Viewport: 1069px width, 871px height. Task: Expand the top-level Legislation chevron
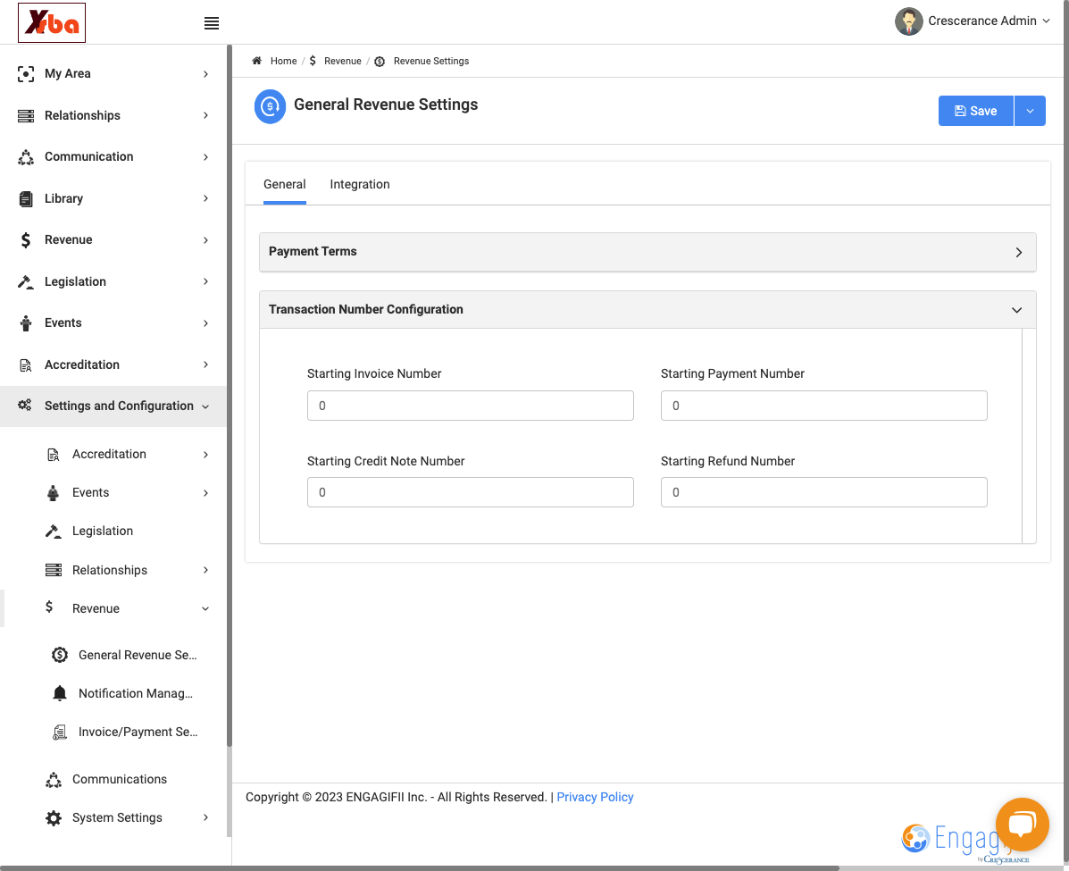pyautogui.click(x=205, y=281)
